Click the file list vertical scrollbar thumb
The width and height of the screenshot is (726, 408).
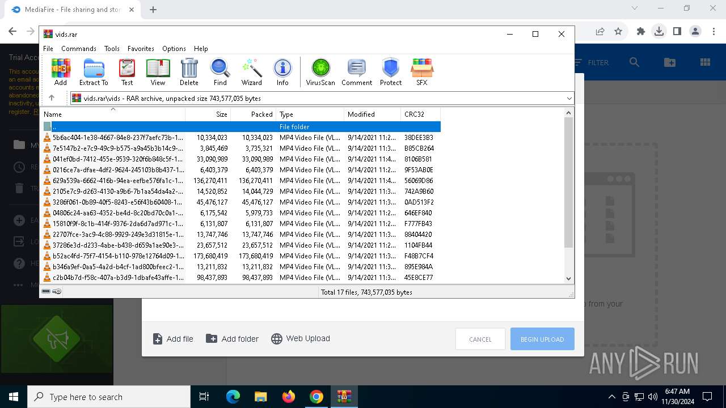click(569, 182)
